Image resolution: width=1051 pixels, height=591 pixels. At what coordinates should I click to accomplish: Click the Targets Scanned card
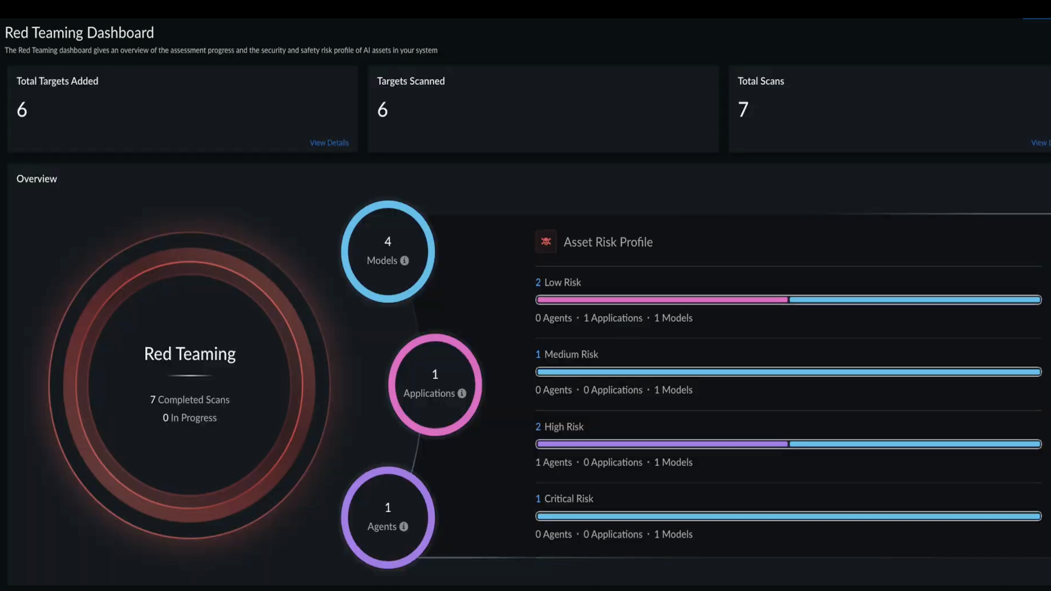[543, 109]
